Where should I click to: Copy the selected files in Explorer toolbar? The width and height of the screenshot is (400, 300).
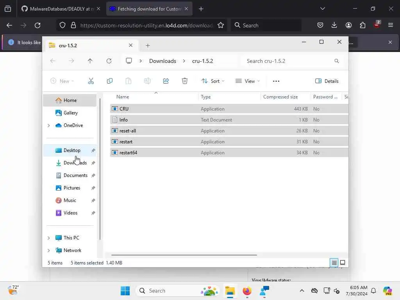(110, 81)
